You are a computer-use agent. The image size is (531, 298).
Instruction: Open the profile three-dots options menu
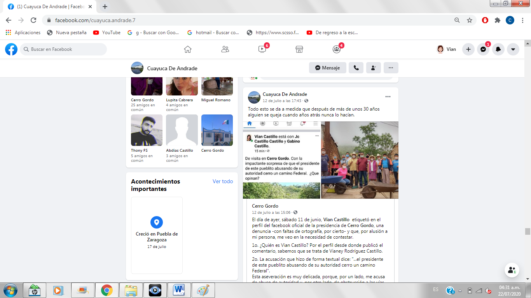tap(391, 68)
